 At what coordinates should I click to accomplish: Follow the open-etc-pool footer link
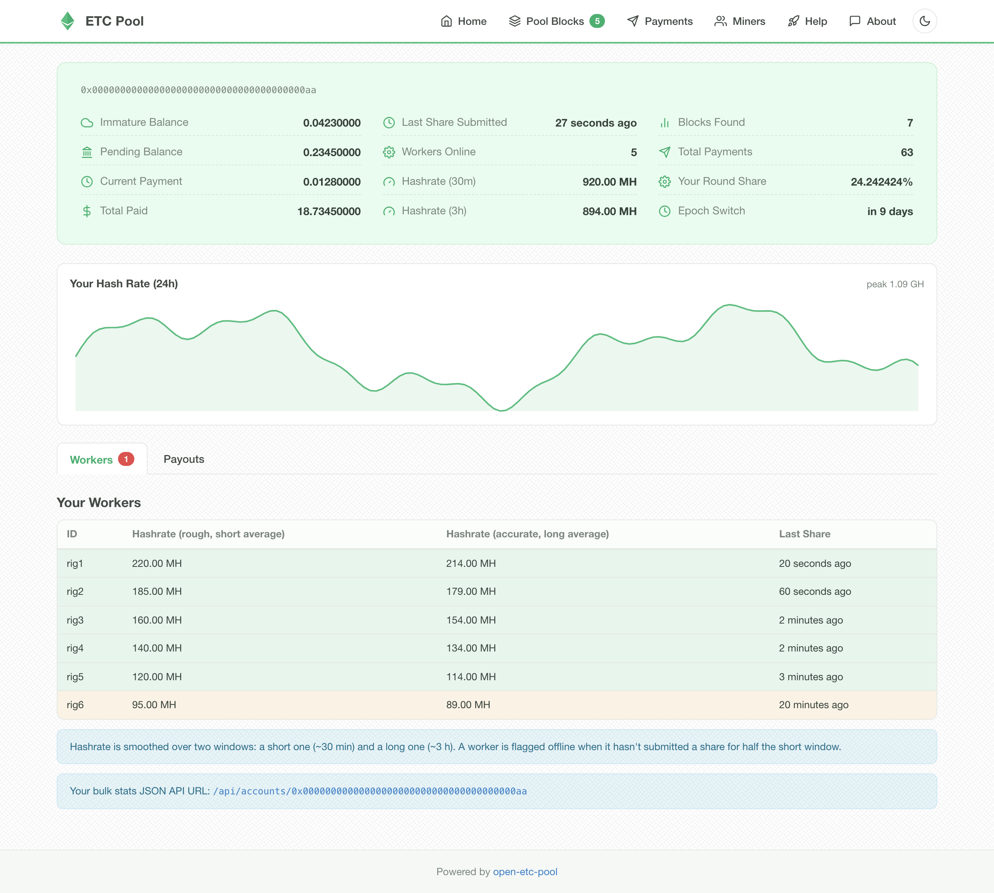[525, 871]
